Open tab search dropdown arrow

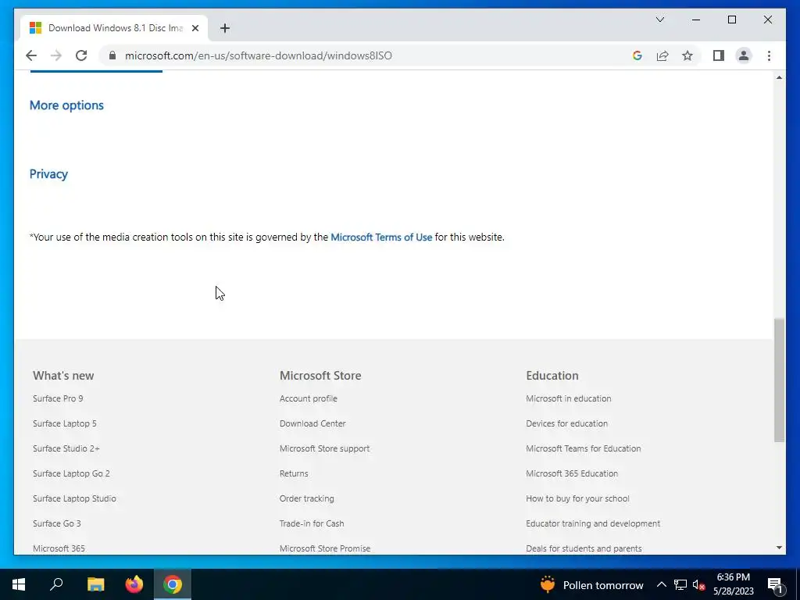pyautogui.click(x=659, y=20)
